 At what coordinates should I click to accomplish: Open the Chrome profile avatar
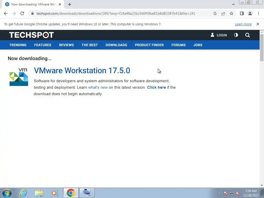(x=250, y=13)
